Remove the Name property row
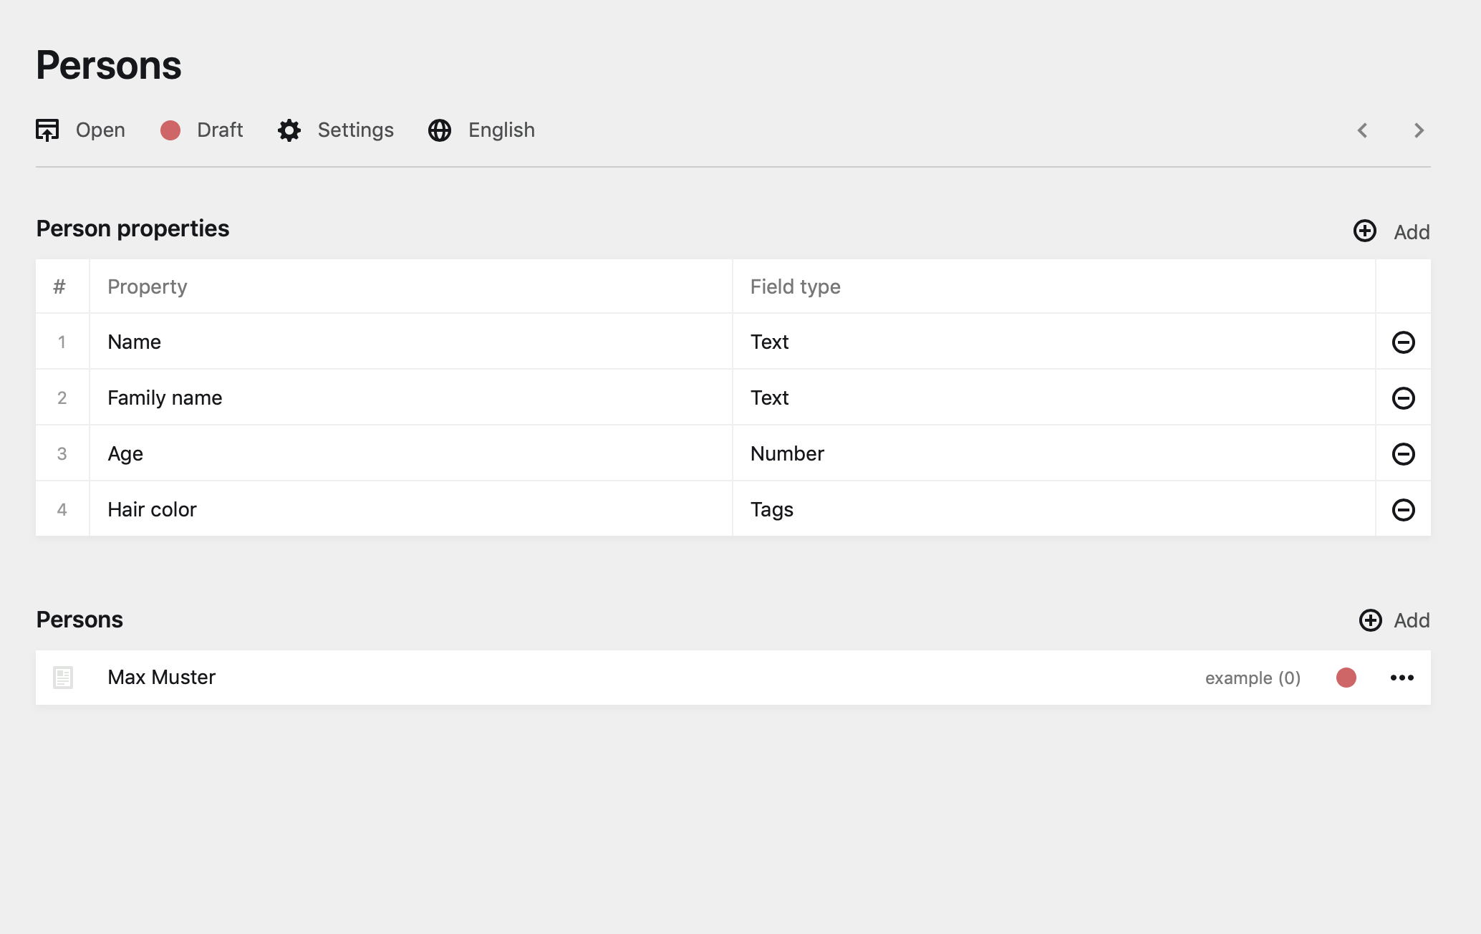Viewport: 1481px width, 934px height. pyautogui.click(x=1403, y=342)
